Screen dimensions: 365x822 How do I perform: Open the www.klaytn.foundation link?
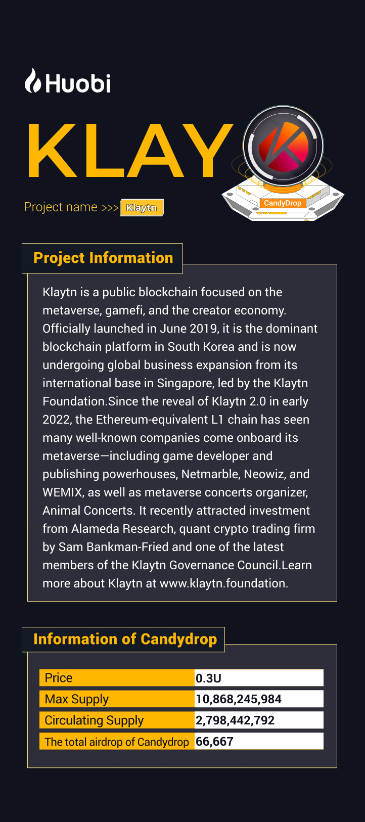[223, 583]
